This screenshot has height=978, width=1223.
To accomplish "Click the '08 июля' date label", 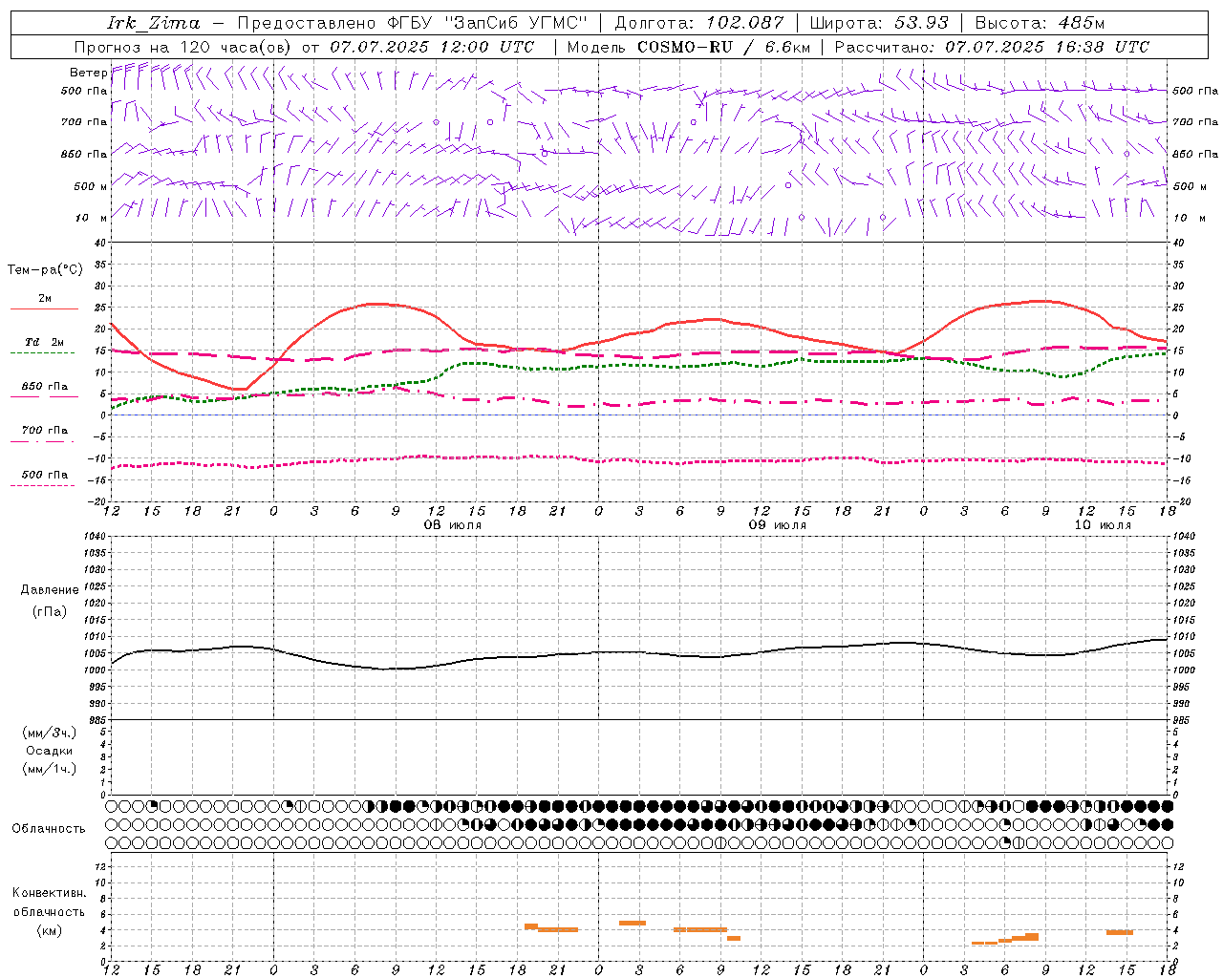I will (x=453, y=525).
